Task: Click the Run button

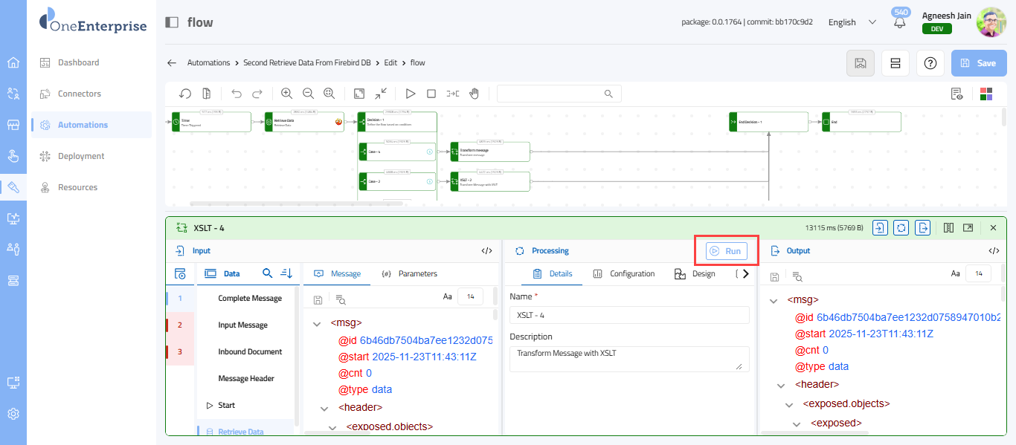Action: point(726,251)
